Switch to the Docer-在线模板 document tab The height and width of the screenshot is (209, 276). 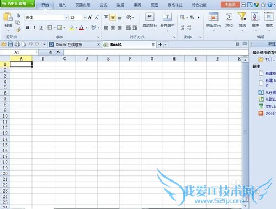(x=69, y=45)
